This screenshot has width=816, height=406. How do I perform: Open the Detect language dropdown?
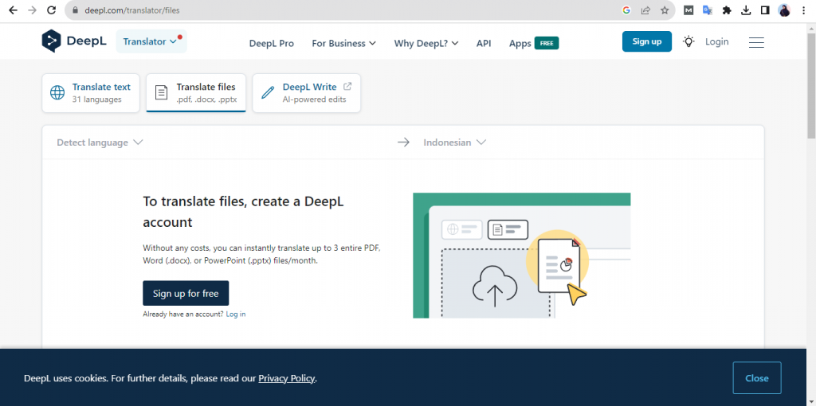[x=100, y=142]
